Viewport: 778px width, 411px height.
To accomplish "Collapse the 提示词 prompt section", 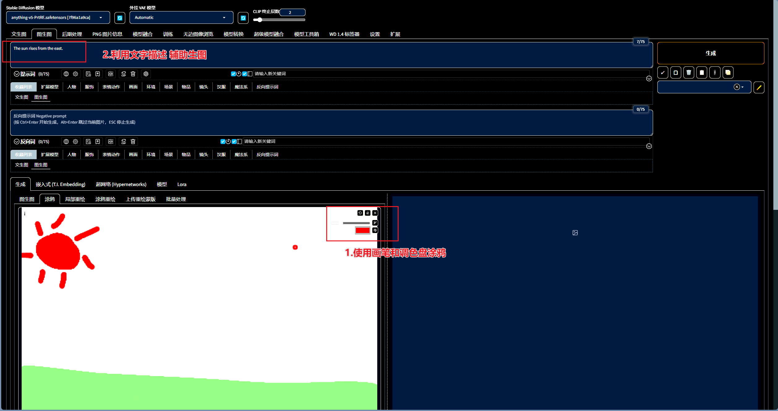I will pyautogui.click(x=17, y=74).
